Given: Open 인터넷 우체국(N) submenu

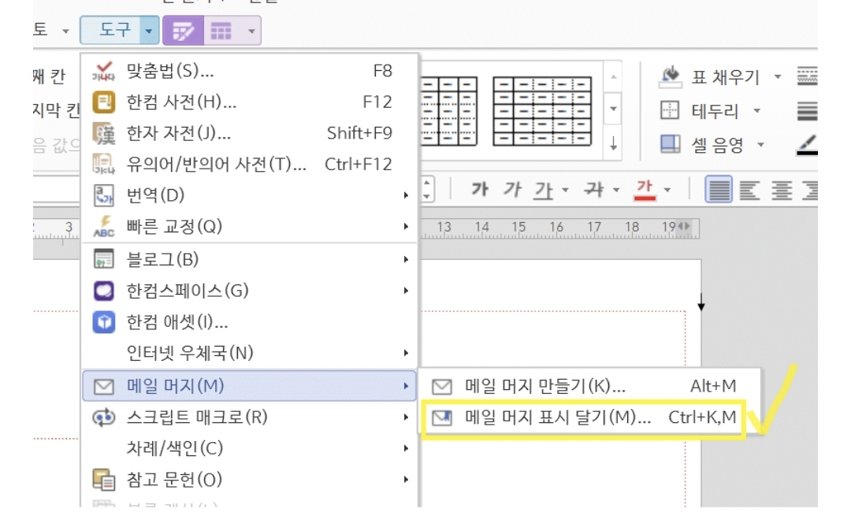Looking at the screenshot, I should point(250,353).
